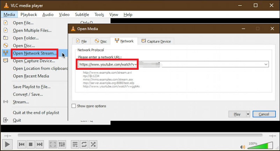The image size is (280, 151).
Task: Open the Play button dropdown arrow
Action: click(248, 114)
